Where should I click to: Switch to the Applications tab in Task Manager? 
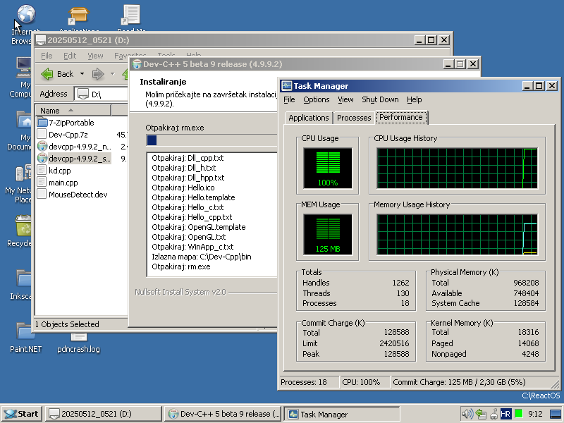coord(308,118)
